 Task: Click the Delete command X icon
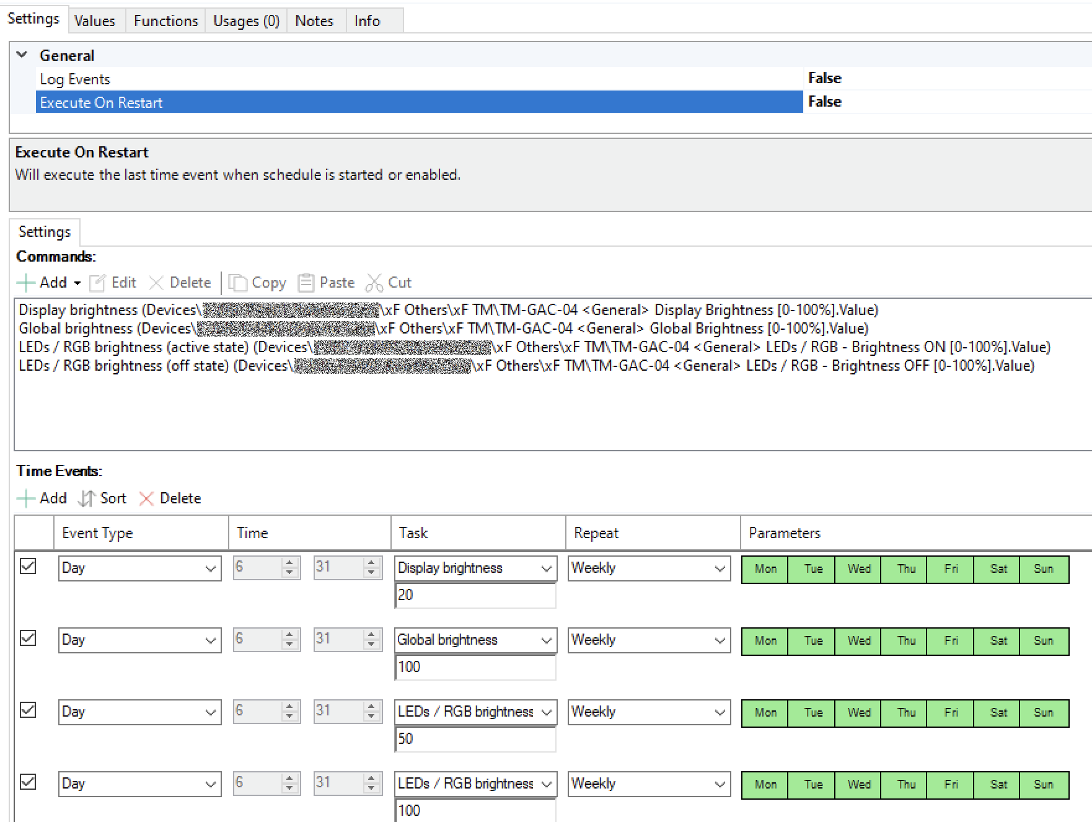click(x=156, y=283)
